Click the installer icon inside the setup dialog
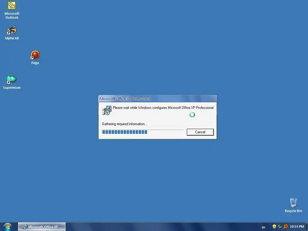The width and height of the screenshot is (308, 231). click(107, 110)
